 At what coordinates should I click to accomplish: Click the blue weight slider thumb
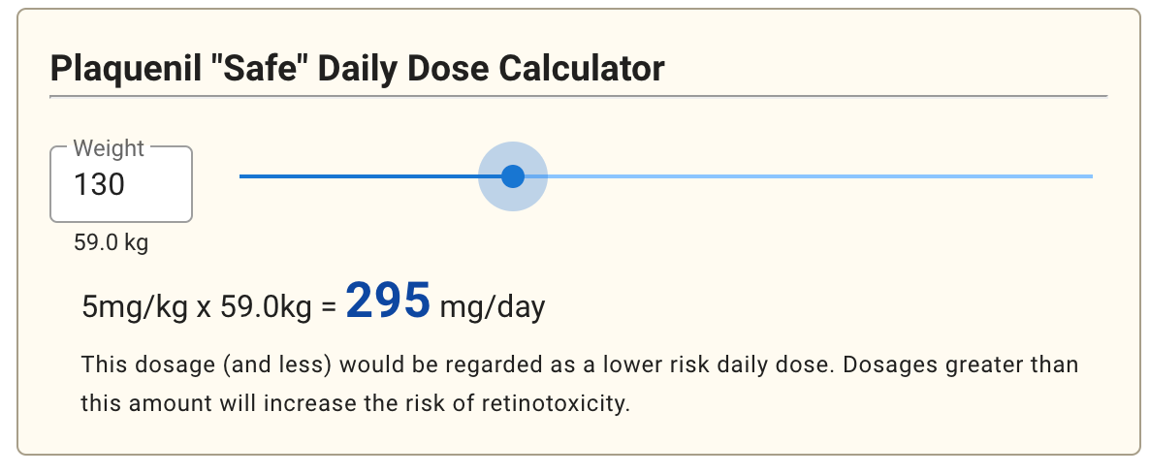click(x=513, y=176)
